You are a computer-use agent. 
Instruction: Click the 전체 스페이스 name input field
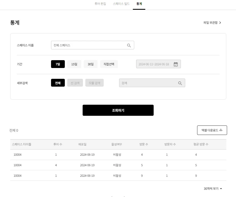pyautogui.click(x=92, y=45)
